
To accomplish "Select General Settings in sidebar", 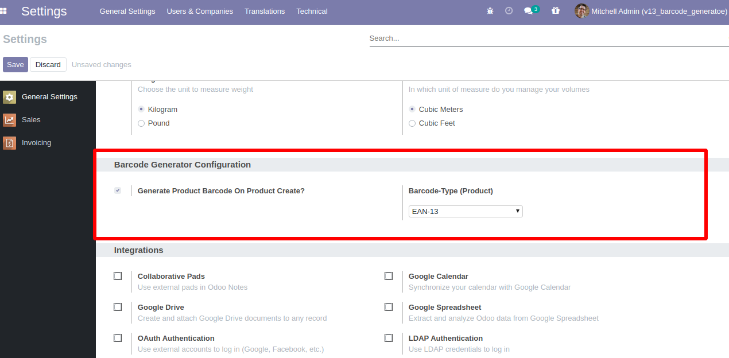I will [x=48, y=97].
